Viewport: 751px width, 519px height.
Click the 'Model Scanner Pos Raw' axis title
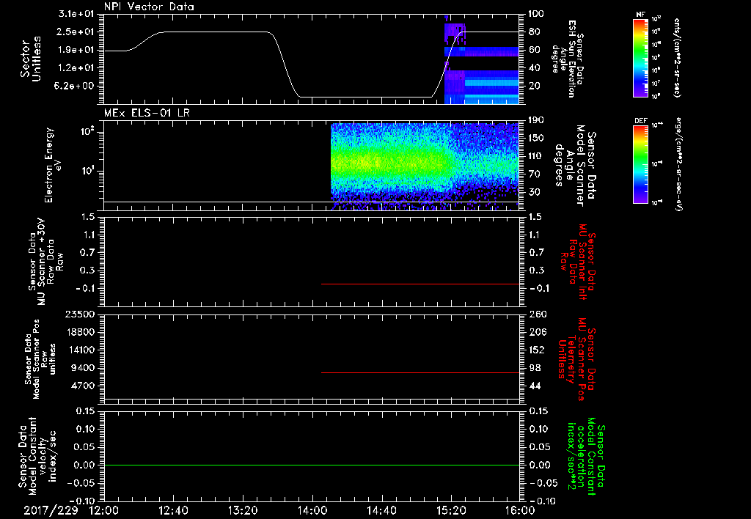pos(40,359)
